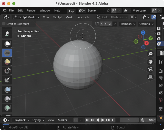Viewport: 164px width, 130px height.
Task: Click the hand pan view button
Action: (x=150, y=62)
